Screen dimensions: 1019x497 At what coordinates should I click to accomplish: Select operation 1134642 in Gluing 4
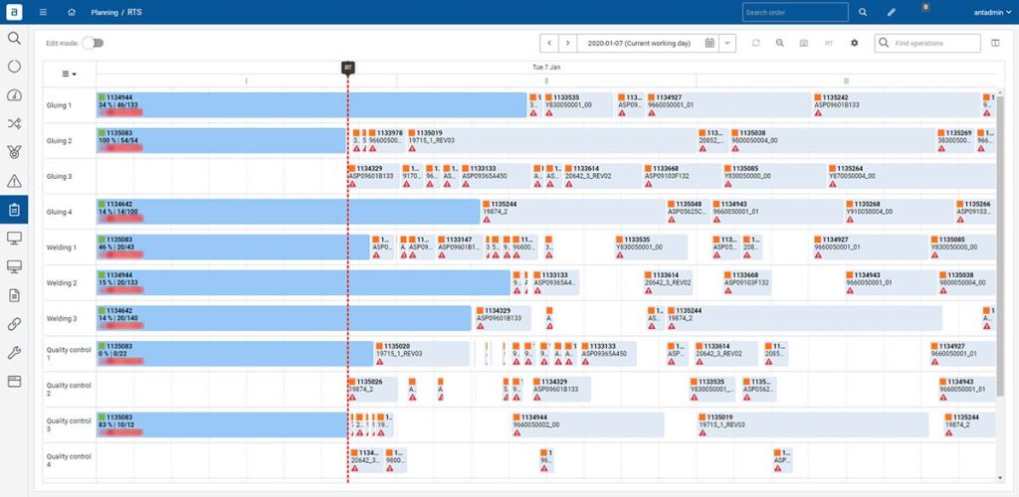tap(288, 212)
